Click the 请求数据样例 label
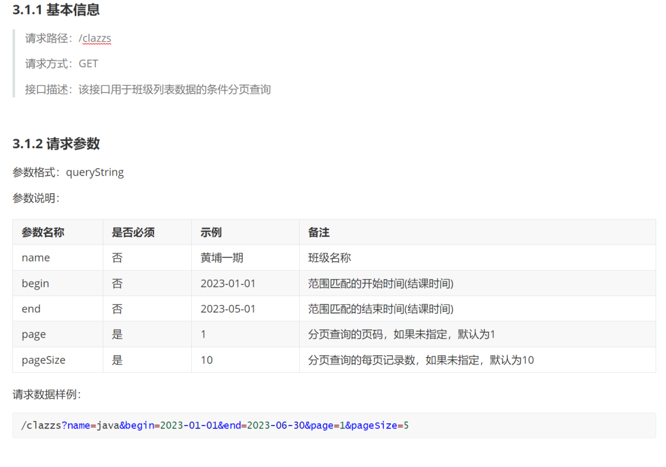The image size is (666, 467). point(46,394)
